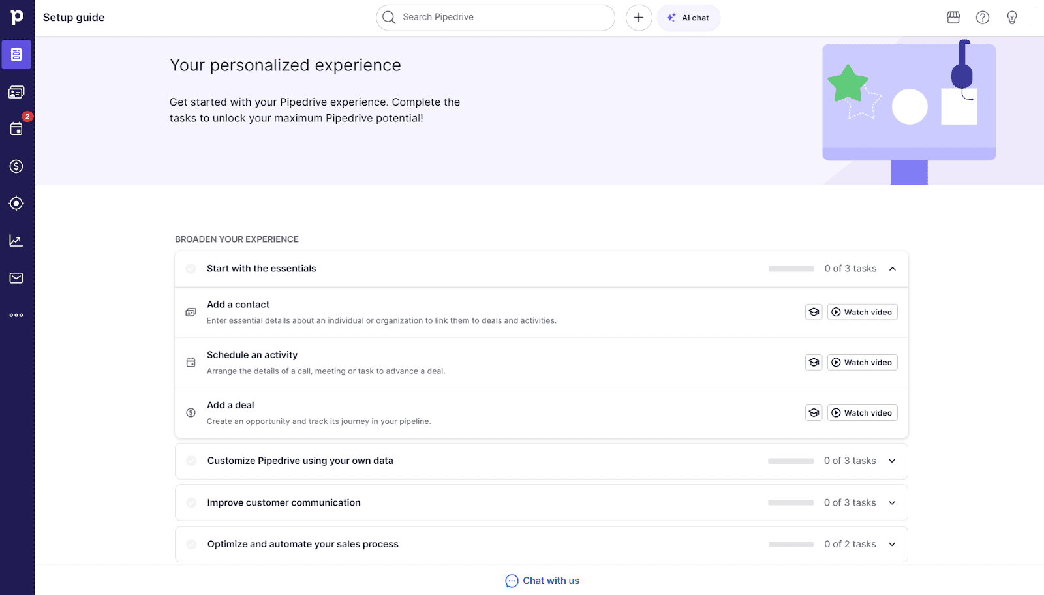Toggle the Optimize and automate check circle
Viewport: 1044px width, 595px height.
(191, 544)
